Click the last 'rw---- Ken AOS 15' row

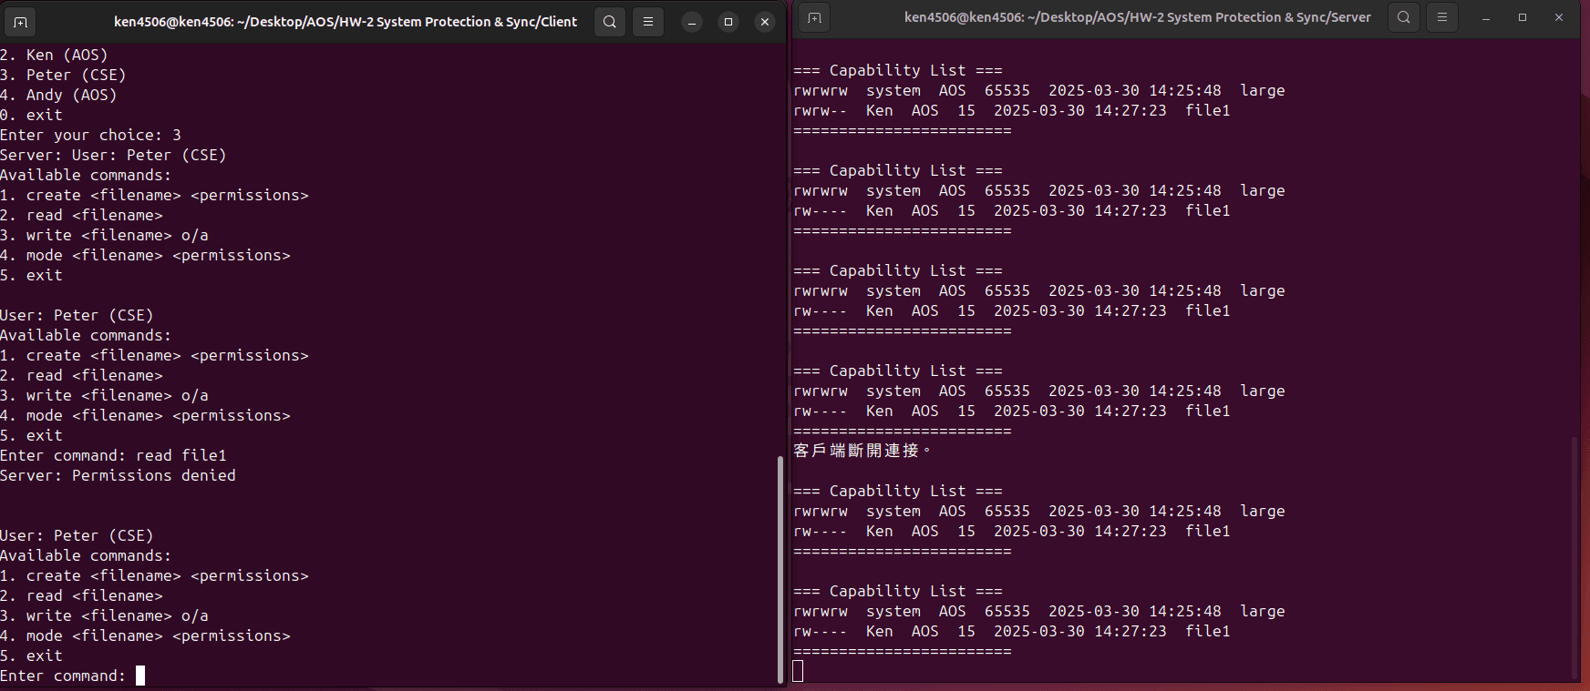tap(1012, 631)
